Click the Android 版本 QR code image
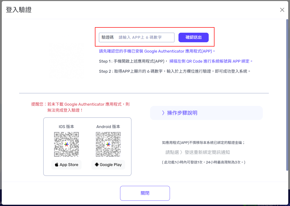The width and height of the screenshot is (290, 206). coord(108,144)
